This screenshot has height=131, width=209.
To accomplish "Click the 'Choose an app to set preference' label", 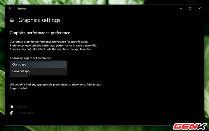I will point(30,58).
